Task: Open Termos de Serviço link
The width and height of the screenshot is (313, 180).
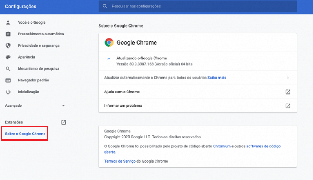Action: pyautogui.click(x=120, y=161)
